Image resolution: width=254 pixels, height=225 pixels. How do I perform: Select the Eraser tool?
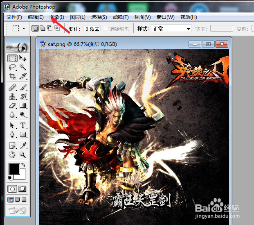(x=12, y=105)
